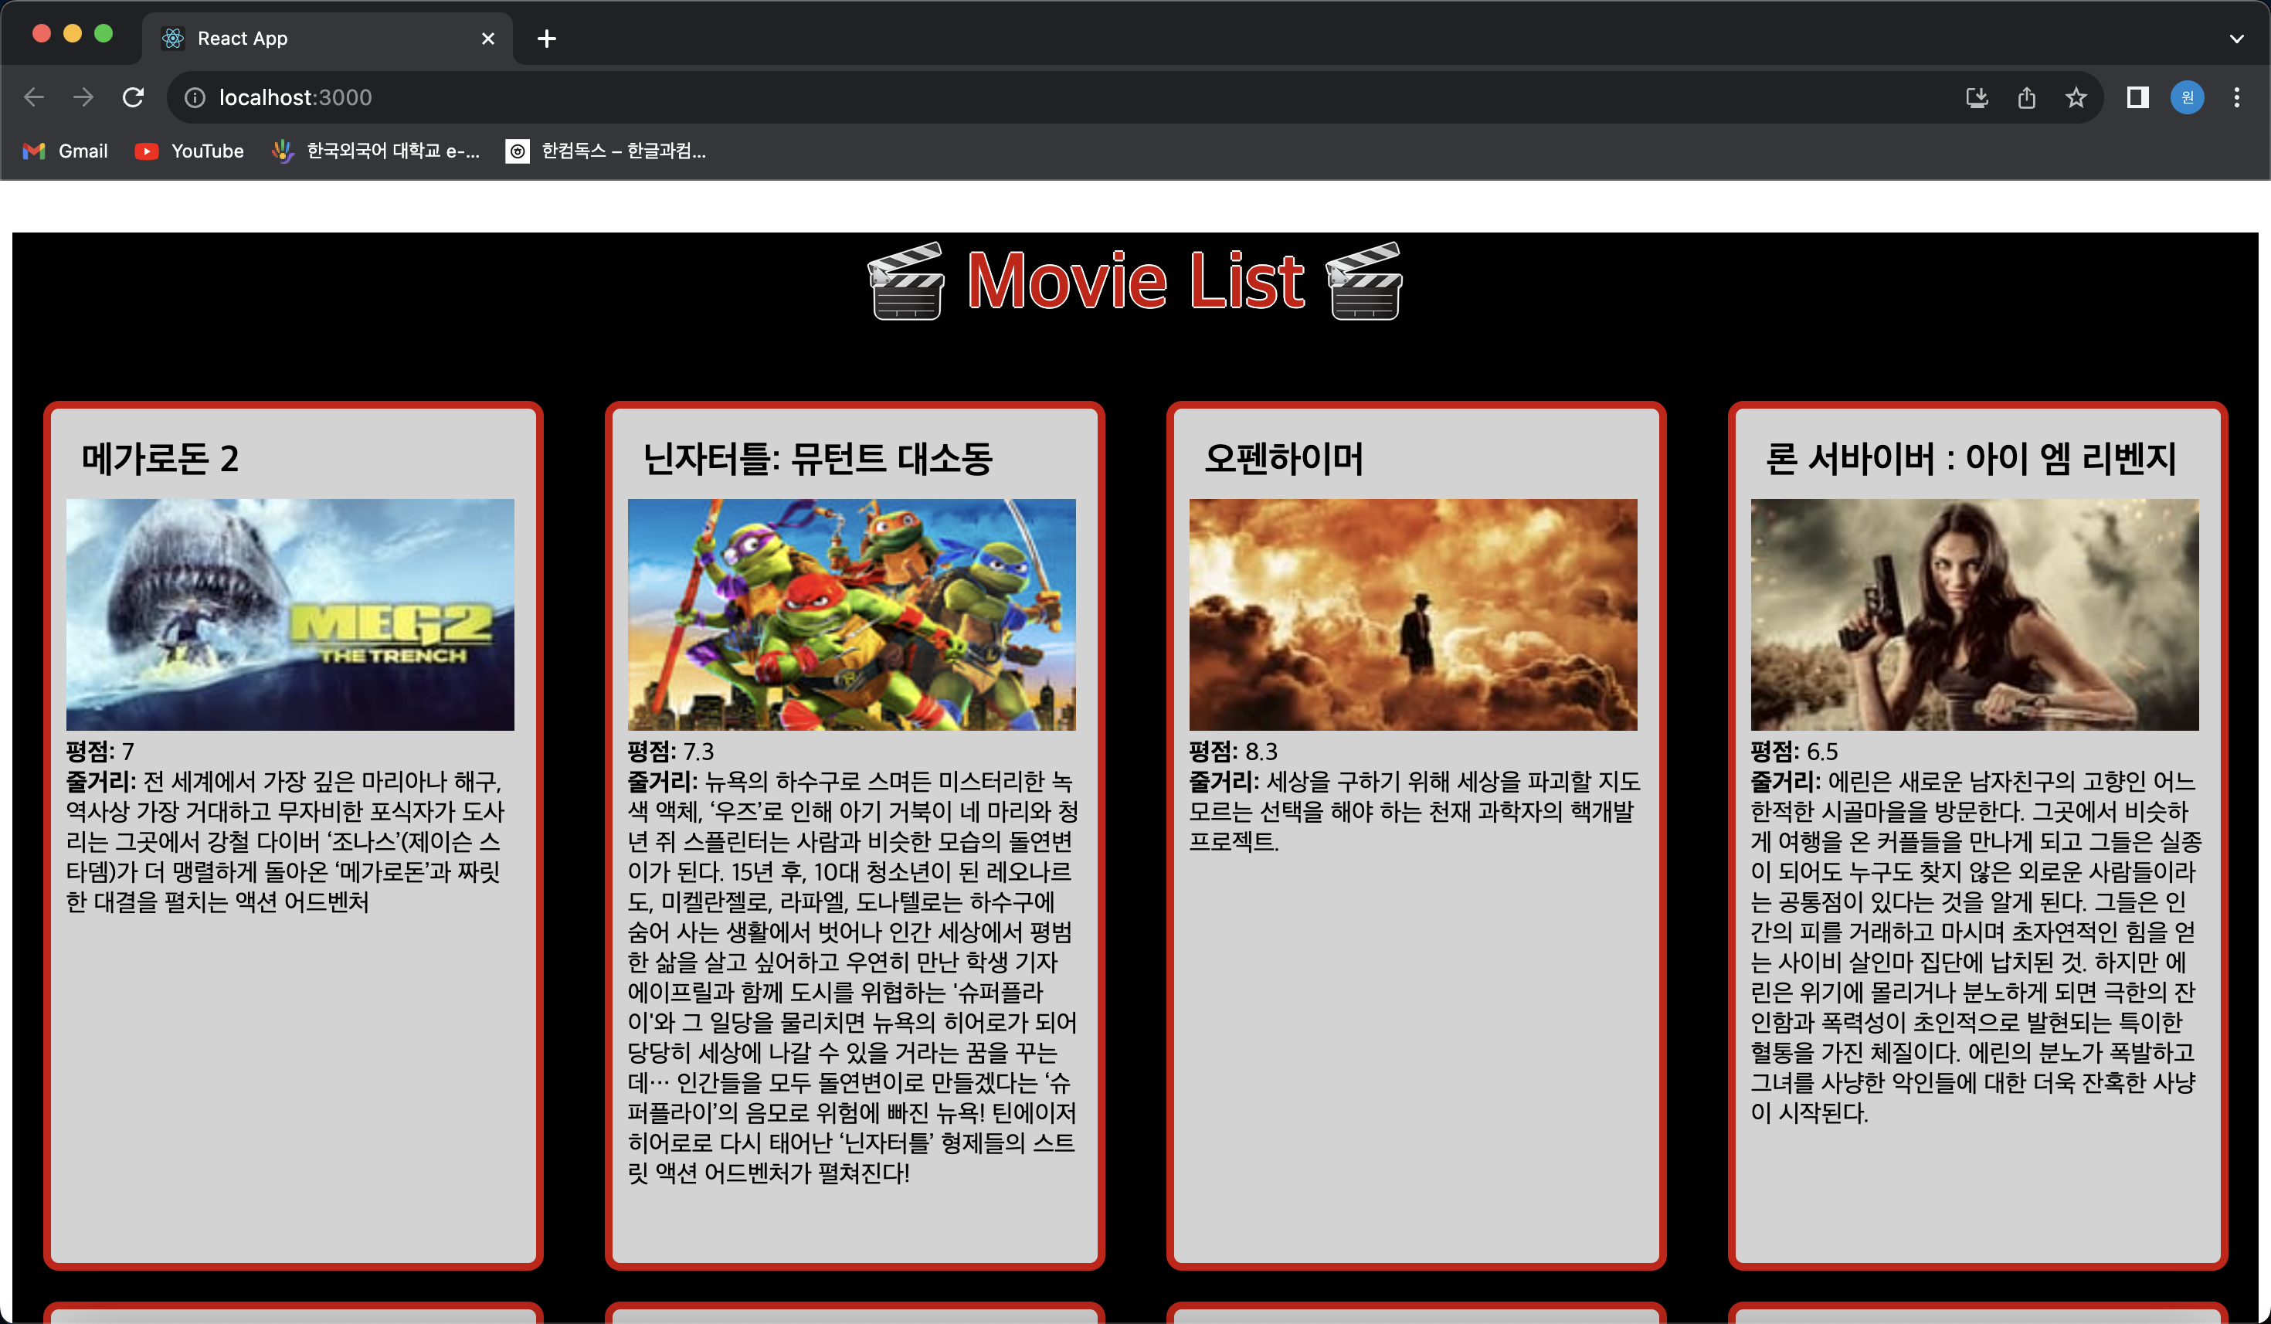Select the React App tab
This screenshot has width=2271, height=1324.
[328, 39]
